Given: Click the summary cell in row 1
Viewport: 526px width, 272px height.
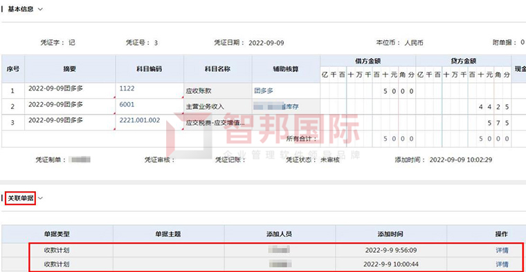Looking at the screenshot, I should click(70, 90).
